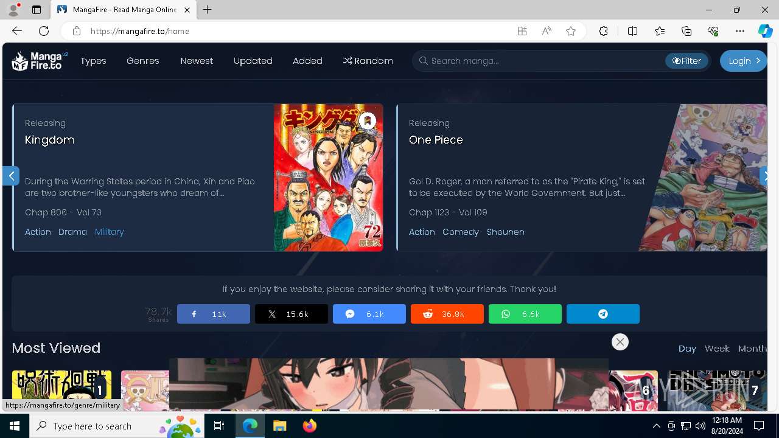
Task: Open Edge Settings and more menu
Action: (x=740, y=31)
